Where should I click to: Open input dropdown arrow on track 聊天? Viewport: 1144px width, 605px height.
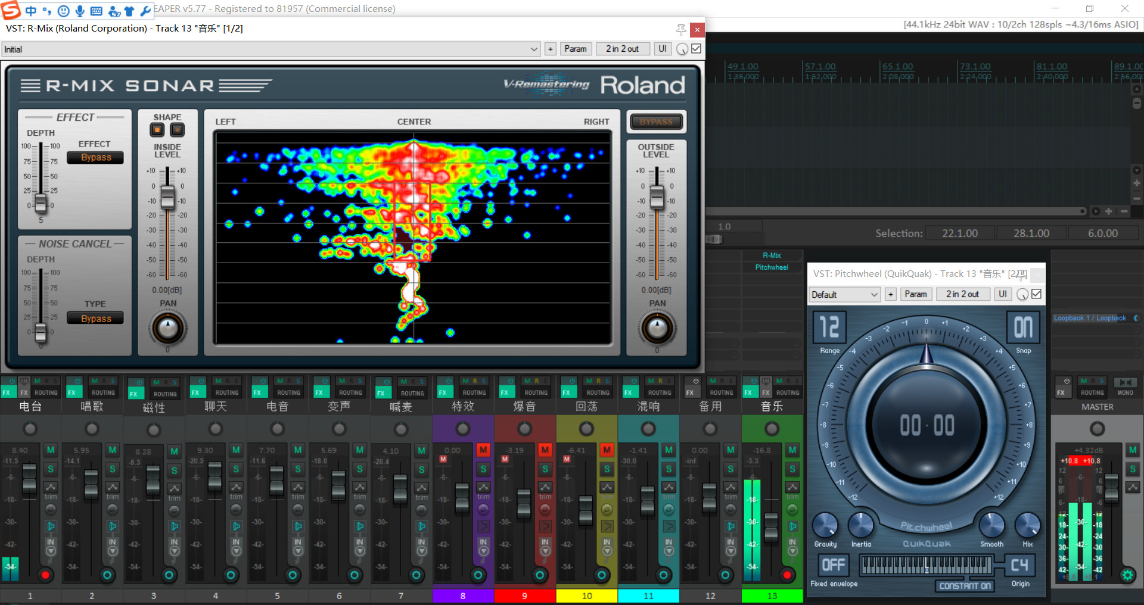tap(236, 551)
